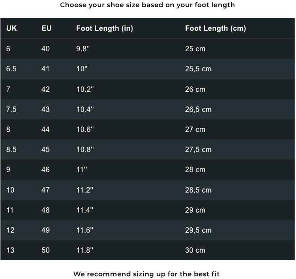This screenshot has width=296, height=279.
Task: Select the EU size 45 cell
Action: point(45,149)
